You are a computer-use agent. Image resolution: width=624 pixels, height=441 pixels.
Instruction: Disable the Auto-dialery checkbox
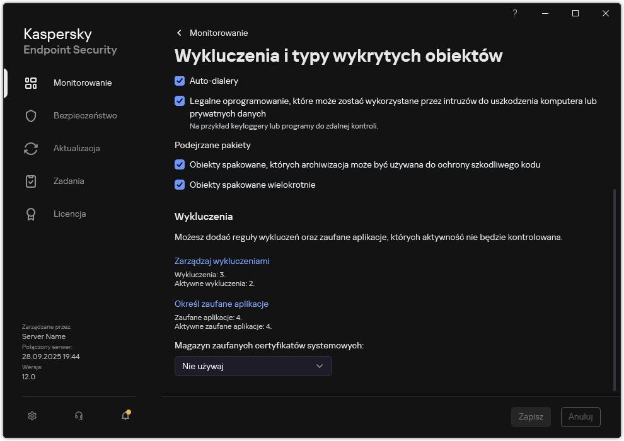click(180, 81)
